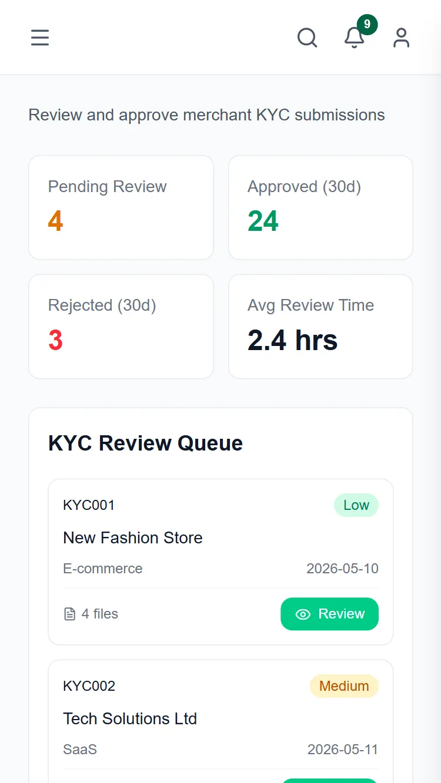
Task: Click the approved count 24
Action: point(263,221)
